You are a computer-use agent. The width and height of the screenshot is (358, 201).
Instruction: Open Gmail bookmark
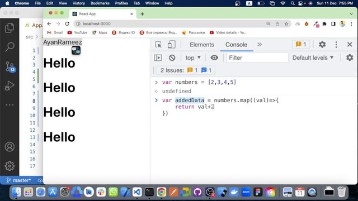pyautogui.click(x=55, y=32)
